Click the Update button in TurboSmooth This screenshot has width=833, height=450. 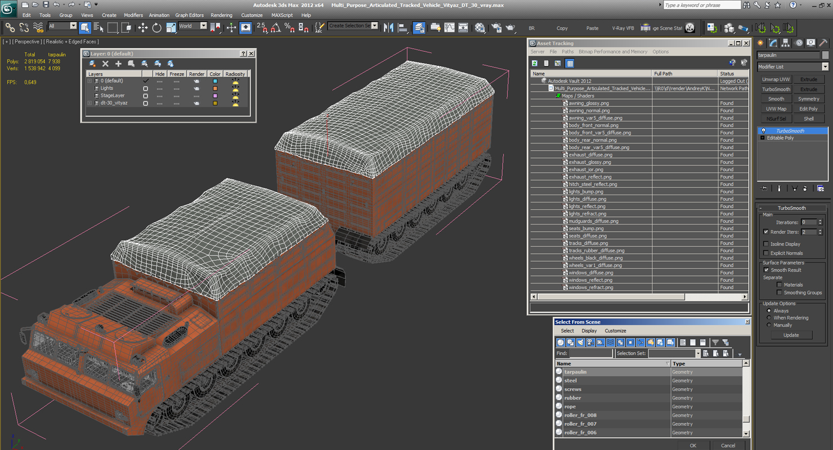[x=791, y=335]
